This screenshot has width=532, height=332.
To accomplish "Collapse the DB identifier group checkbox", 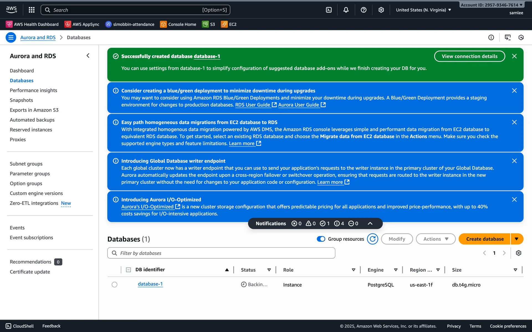I will (x=128, y=270).
